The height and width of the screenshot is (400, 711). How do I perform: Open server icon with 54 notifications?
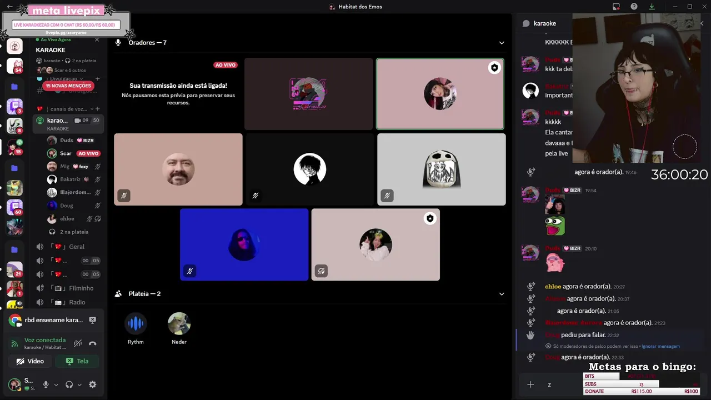click(14, 66)
